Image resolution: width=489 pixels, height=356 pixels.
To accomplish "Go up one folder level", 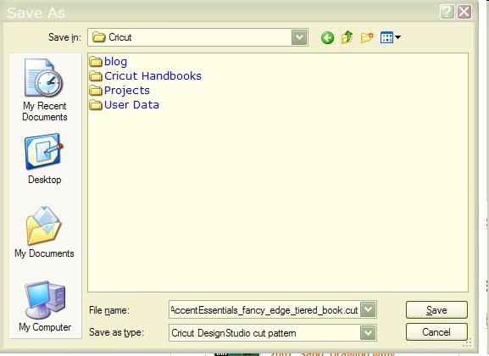I will coord(347,37).
